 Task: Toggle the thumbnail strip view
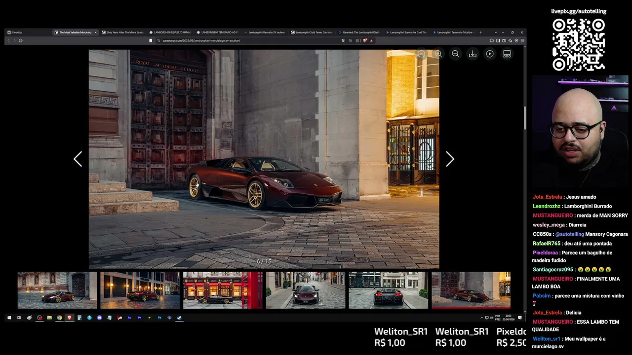[507, 54]
